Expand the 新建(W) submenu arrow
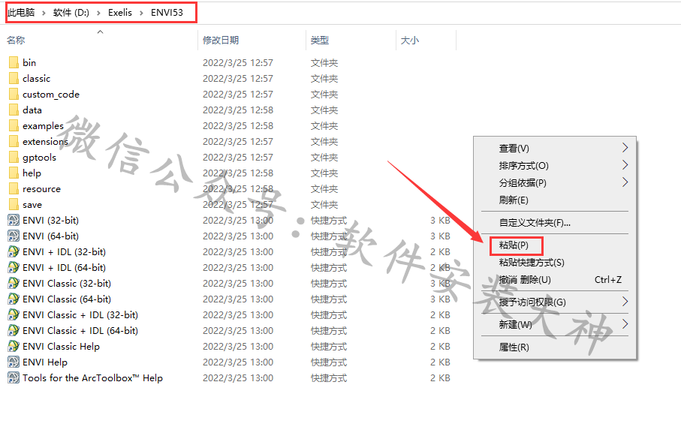 tap(625, 324)
